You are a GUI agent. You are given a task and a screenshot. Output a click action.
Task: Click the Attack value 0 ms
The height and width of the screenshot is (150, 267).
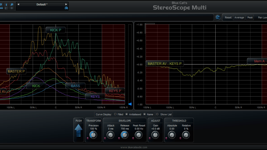coord(110,129)
